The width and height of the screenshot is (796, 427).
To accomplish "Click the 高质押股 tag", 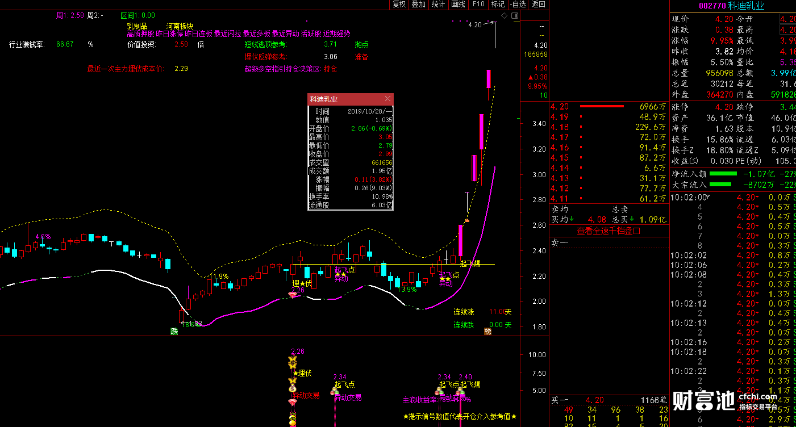I will (140, 34).
